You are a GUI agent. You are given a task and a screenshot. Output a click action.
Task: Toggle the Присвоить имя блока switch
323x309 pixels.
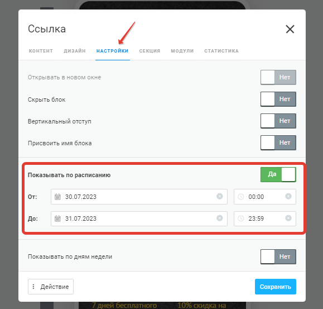point(278,142)
